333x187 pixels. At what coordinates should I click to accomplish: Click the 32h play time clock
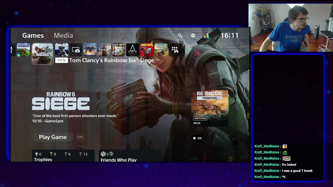tap(197, 138)
